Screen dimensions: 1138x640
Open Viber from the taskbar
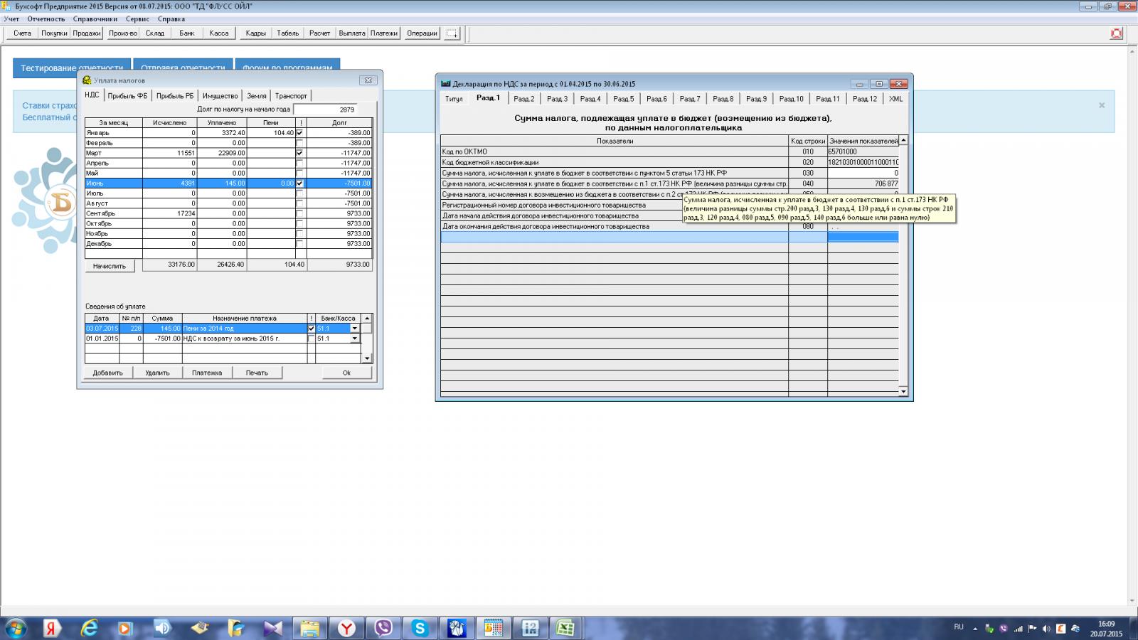[383, 628]
